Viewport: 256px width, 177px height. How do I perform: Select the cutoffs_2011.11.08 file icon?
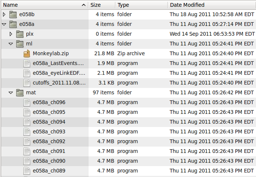(x=27, y=83)
